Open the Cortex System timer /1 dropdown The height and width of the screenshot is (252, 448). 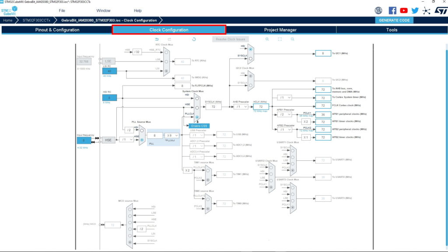(x=284, y=97)
